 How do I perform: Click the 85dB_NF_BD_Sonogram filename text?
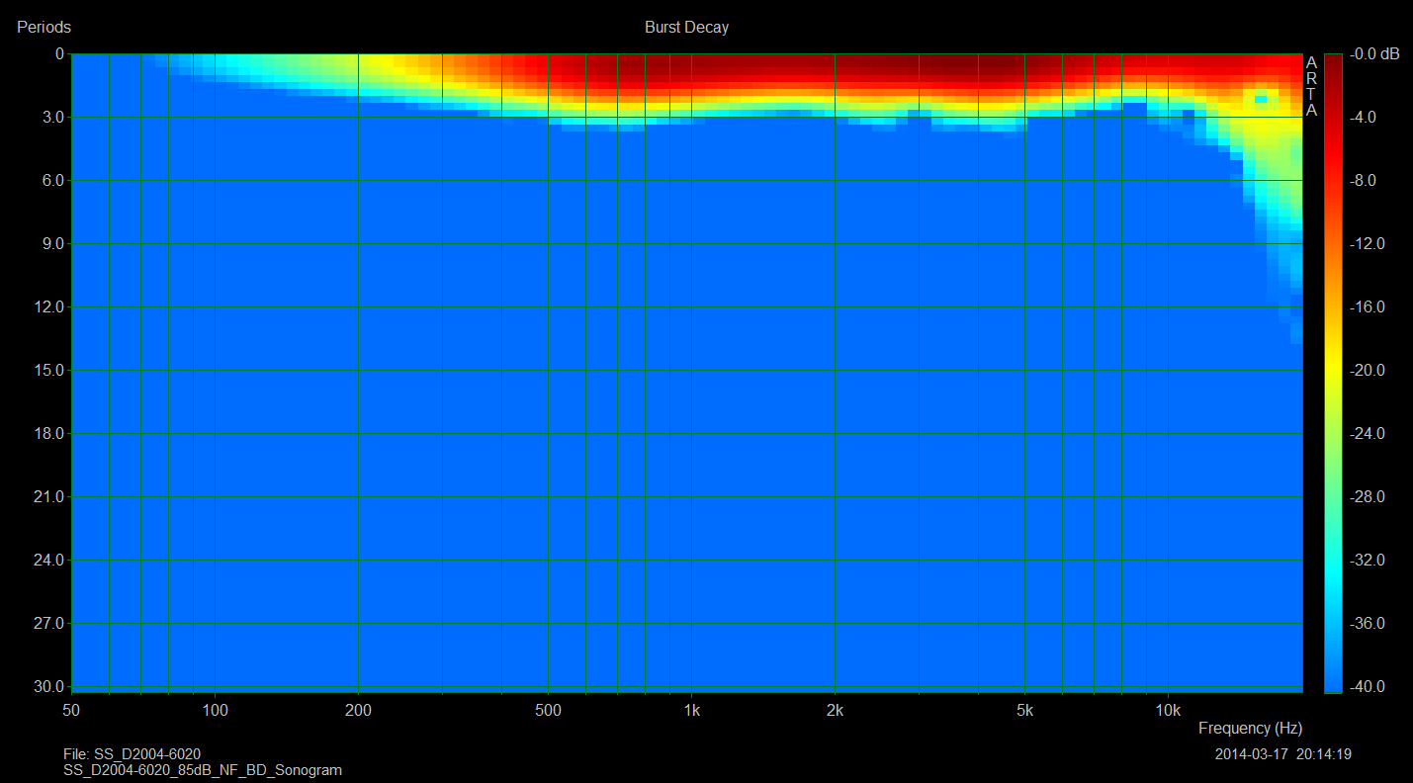point(203,770)
